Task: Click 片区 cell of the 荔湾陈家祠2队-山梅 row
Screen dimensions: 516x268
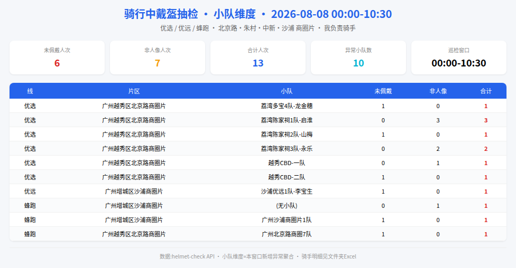Action: [134, 135]
